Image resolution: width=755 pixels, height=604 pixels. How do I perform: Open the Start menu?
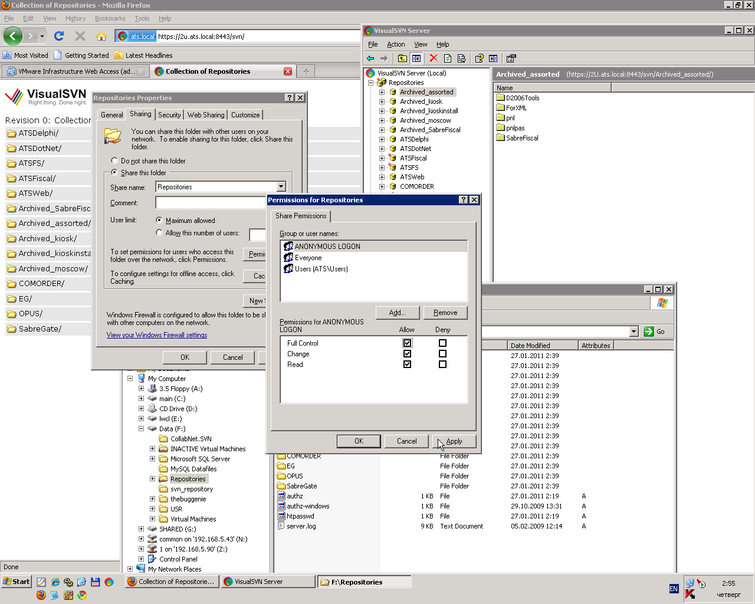coord(16,582)
